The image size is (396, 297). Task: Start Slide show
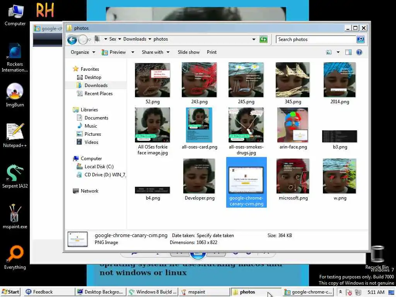[x=188, y=52]
